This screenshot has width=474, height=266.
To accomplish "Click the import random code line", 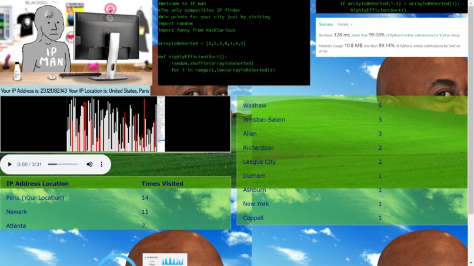I will pyautogui.click(x=175, y=23).
